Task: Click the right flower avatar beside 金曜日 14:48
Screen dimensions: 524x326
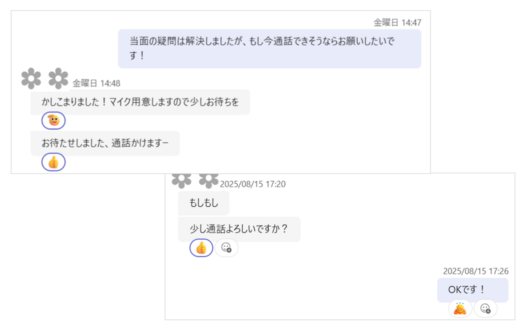Action: pos(58,78)
